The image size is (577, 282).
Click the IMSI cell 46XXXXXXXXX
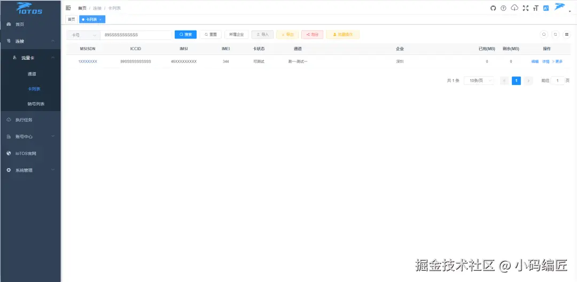tap(184, 62)
